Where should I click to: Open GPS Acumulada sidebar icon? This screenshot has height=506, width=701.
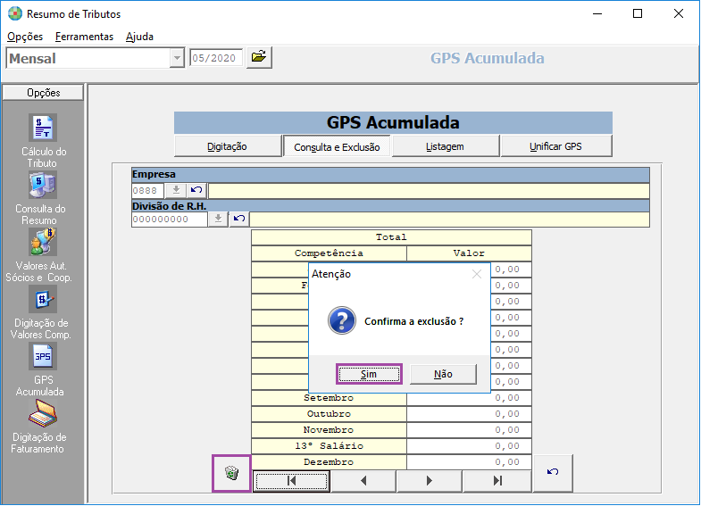(43, 356)
